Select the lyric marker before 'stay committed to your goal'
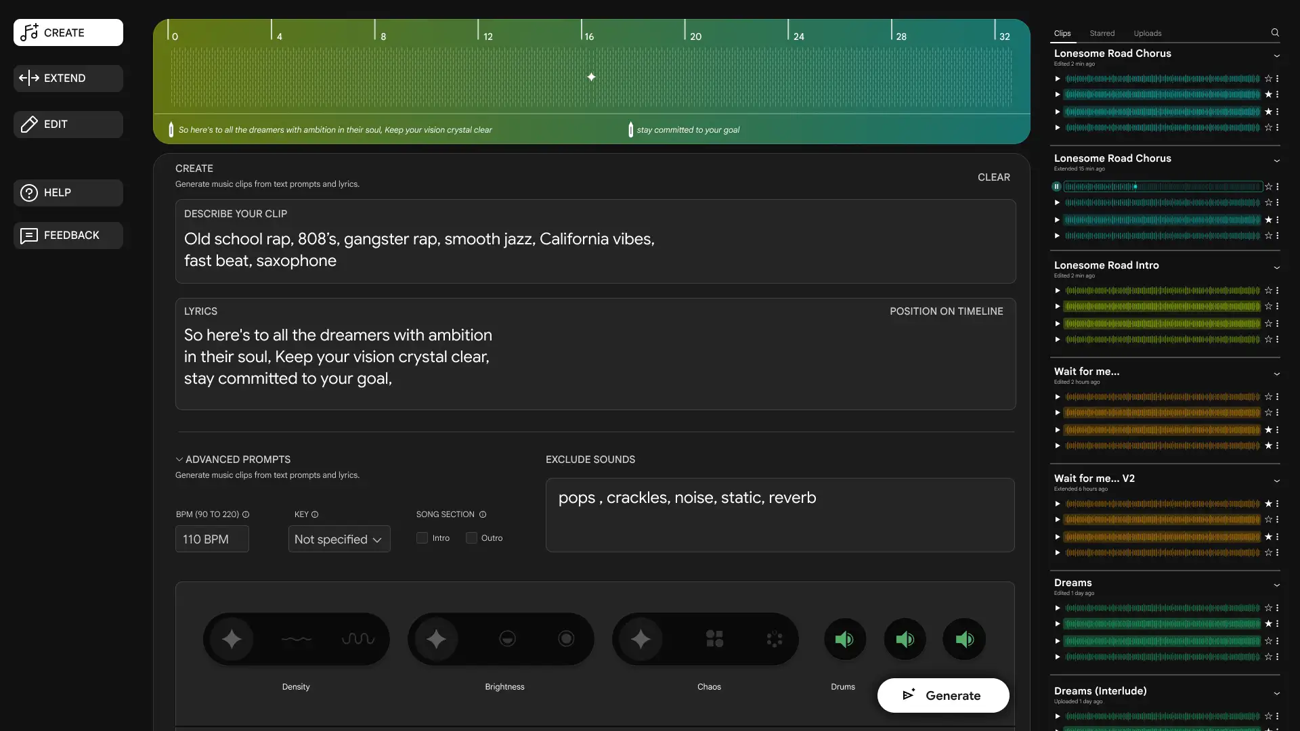Viewport: 1300px width, 731px height. [630, 129]
